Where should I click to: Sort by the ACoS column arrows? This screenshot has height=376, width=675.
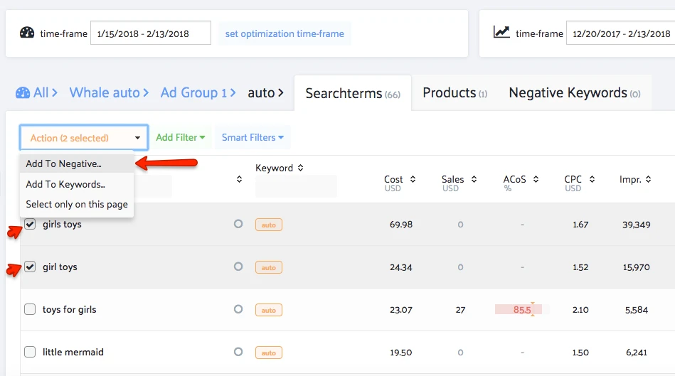(x=536, y=179)
